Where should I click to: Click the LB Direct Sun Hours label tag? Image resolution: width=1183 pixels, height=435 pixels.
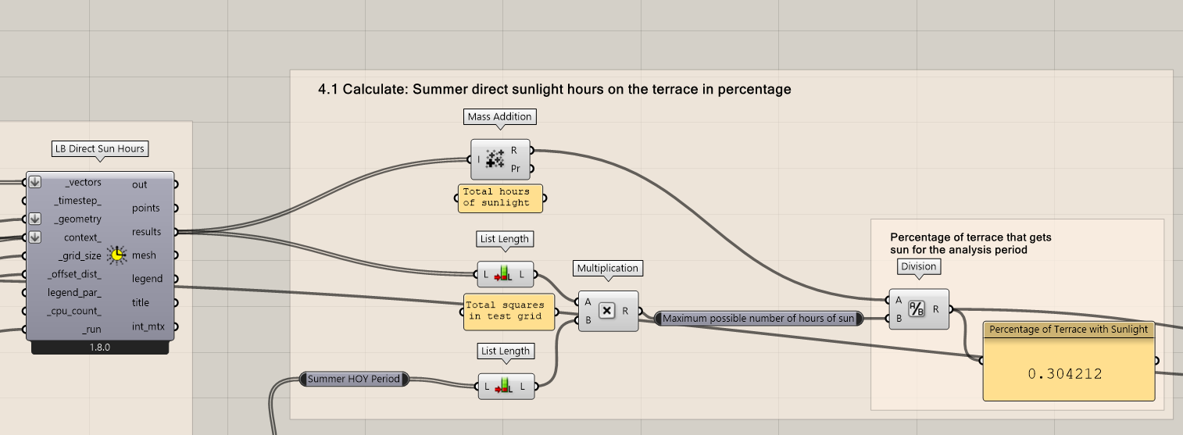(99, 148)
